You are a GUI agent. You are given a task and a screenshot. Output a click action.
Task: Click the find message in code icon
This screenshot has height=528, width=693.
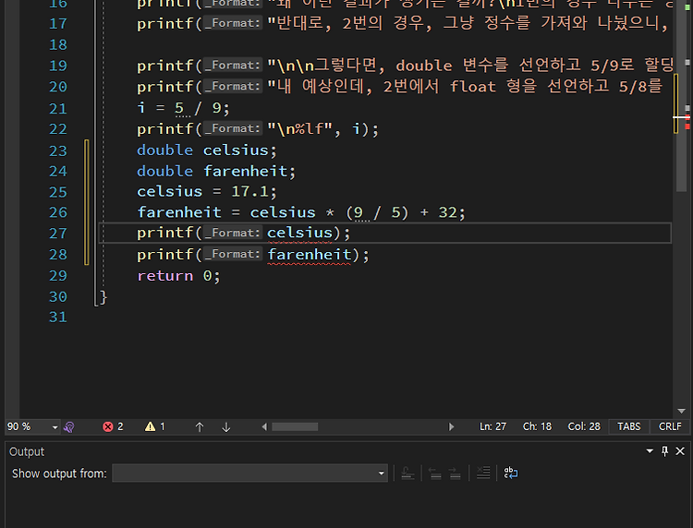(407, 474)
